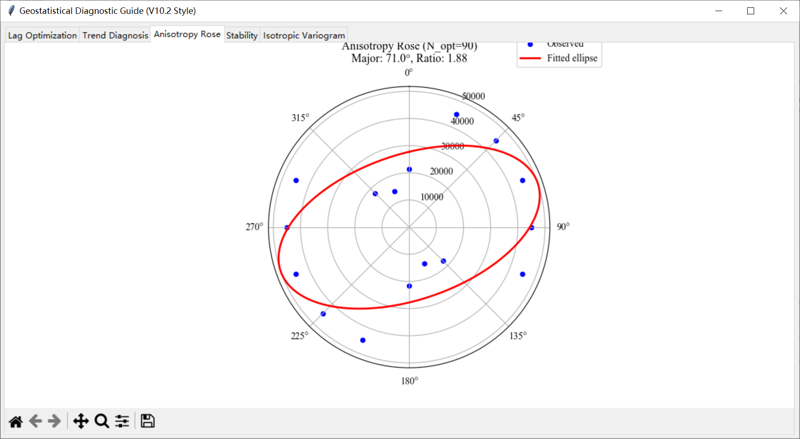
Task: Minimize the Geostatistical Diagnostic Guide window
Action: click(718, 11)
